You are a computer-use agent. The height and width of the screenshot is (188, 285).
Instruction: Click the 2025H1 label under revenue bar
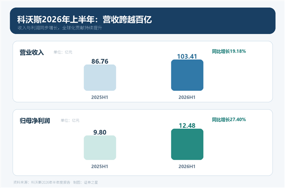(x=100, y=98)
